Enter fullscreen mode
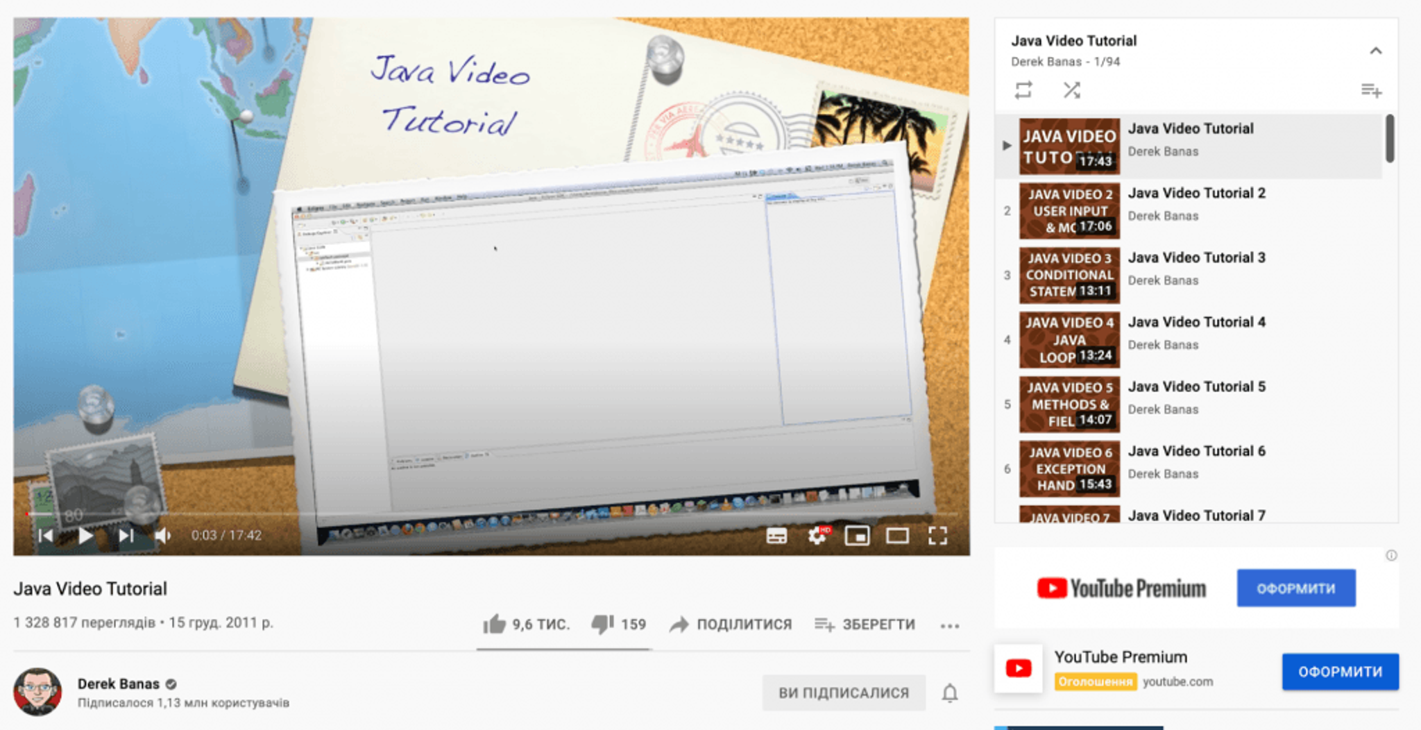 coord(937,536)
